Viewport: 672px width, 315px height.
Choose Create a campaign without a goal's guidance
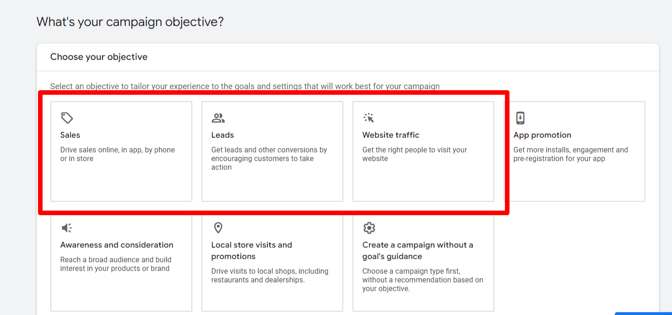[417, 250]
